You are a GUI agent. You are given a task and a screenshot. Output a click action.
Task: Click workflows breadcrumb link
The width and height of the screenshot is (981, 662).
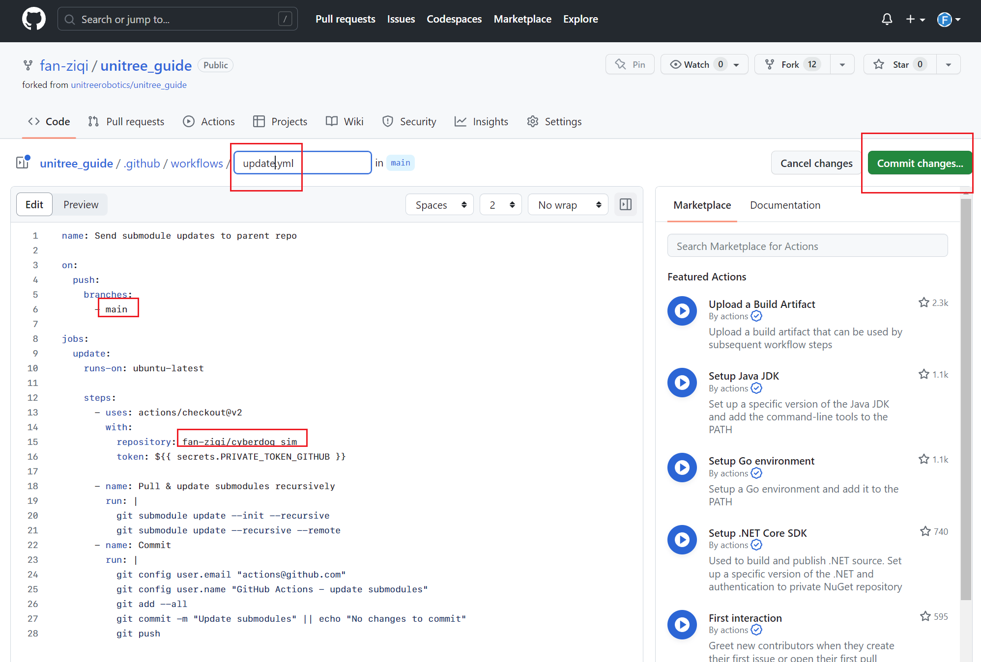pyautogui.click(x=197, y=163)
